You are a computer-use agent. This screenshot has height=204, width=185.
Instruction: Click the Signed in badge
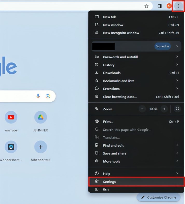(162, 46)
